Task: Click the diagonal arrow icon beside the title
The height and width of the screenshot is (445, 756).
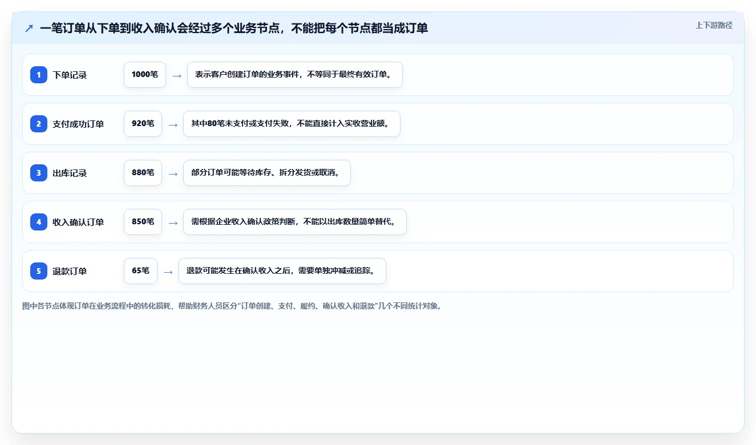Action: tap(29, 28)
